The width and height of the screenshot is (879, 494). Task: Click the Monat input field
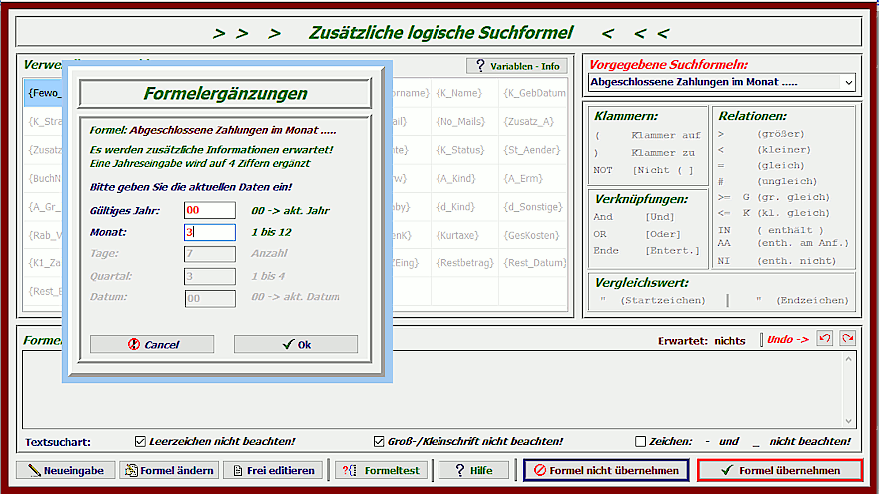click(x=209, y=232)
